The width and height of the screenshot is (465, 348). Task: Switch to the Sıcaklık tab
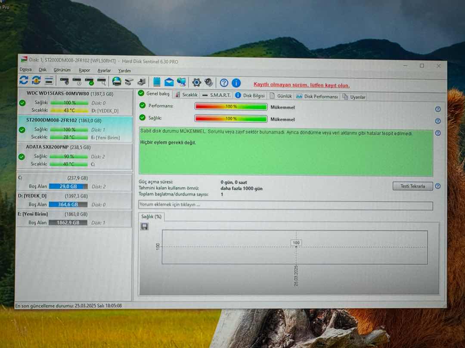(x=186, y=95)
